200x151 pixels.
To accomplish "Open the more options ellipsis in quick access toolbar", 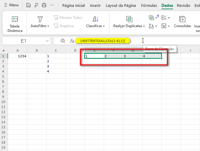I will pos(52,5).
